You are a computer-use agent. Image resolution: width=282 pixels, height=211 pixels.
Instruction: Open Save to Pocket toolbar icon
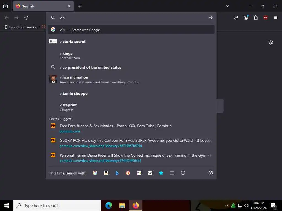coord(236,18)
